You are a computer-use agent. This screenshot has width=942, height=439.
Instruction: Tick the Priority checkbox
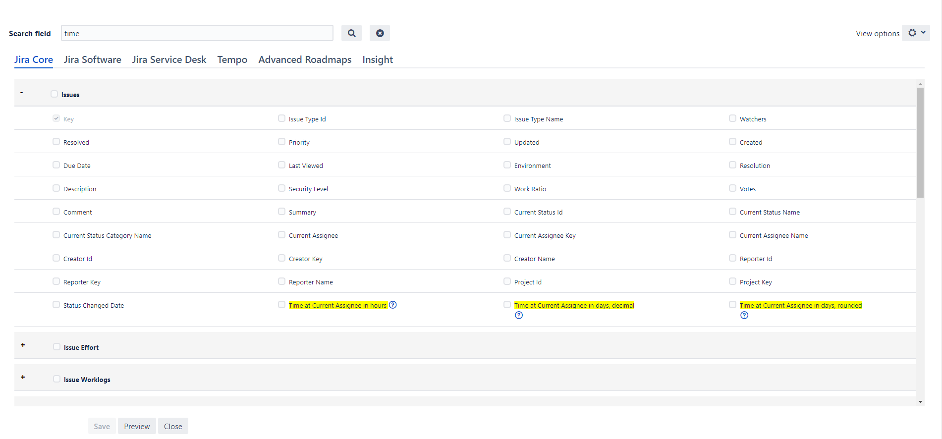click(x=282, y=141)
